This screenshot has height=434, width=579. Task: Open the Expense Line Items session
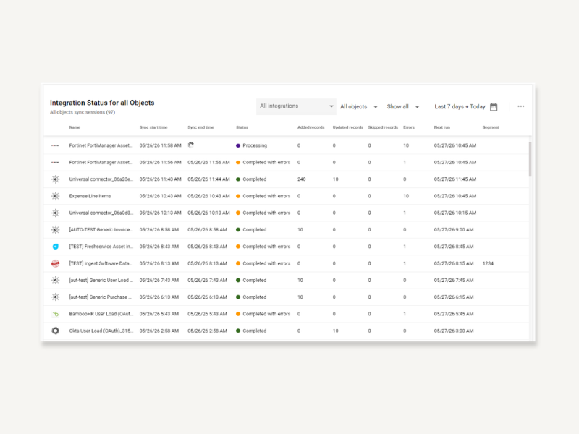(90, 196)
